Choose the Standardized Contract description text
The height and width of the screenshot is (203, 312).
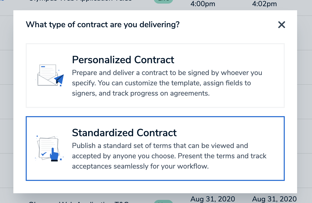pyautogui.click(x=169, y=156)
